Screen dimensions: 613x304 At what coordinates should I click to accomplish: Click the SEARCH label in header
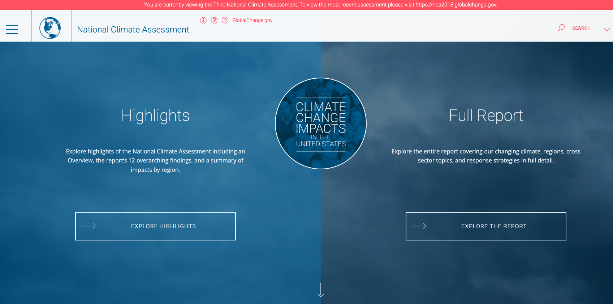581,28
